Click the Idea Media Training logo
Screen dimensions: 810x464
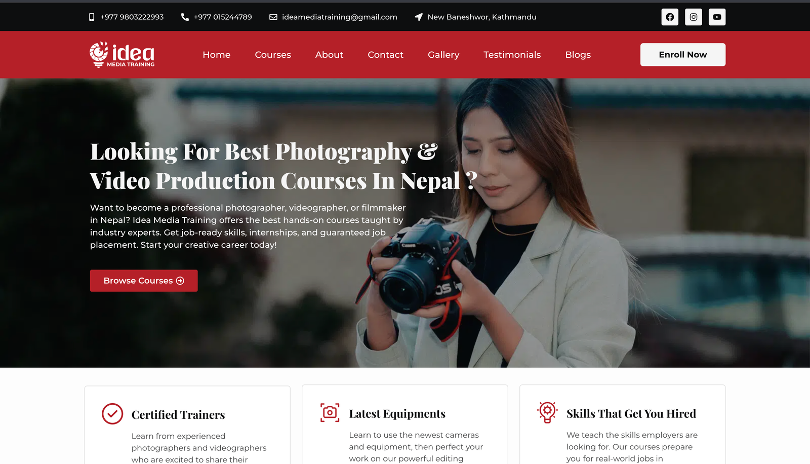(x=121, y=55)
